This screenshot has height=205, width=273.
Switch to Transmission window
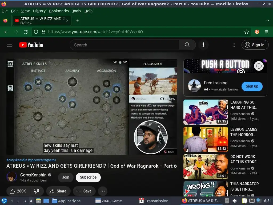[x=154, y=201]
